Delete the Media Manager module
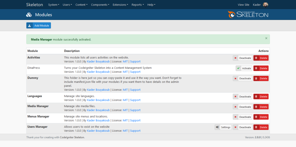 (261, 107)
